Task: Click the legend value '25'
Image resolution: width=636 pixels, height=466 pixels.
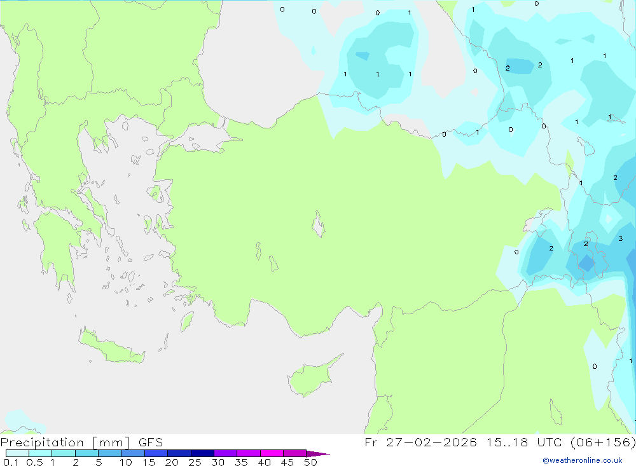Action: pyautogui.click(x=195, y=462)
